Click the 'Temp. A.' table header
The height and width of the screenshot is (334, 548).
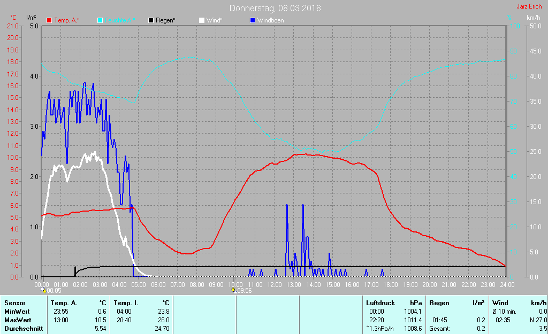click(x=64, y=303)
